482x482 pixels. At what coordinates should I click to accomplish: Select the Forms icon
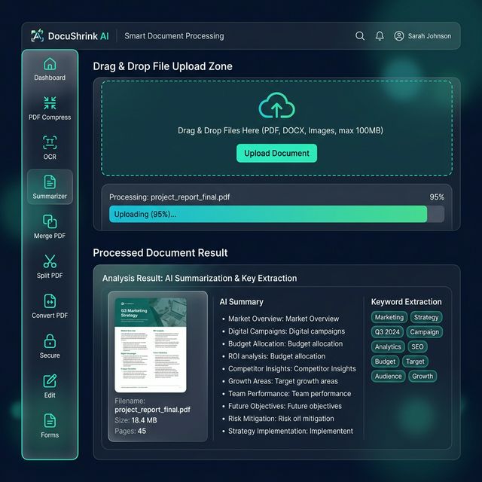point(50,420)
